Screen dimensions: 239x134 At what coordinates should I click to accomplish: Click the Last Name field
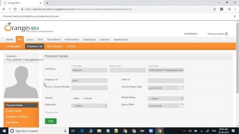166,70
